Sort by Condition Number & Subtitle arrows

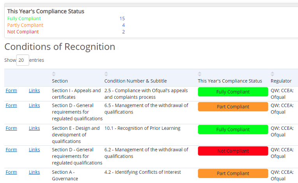click(x=106, y=74)
